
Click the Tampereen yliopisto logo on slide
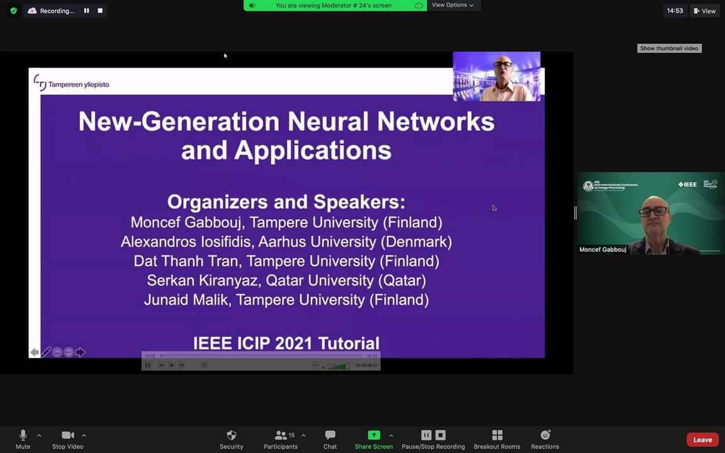click(71, 83)
